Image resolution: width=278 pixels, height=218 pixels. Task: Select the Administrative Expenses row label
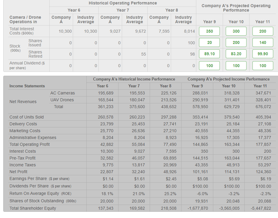(x=33, y=138)
